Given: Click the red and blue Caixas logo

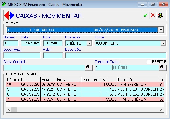Looking at the screenshot, I should tap(9, 15).
